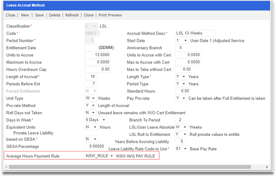Click the Accrual Method Desc field
Viewport: 276px width, 177px height.
pos(195,33)
